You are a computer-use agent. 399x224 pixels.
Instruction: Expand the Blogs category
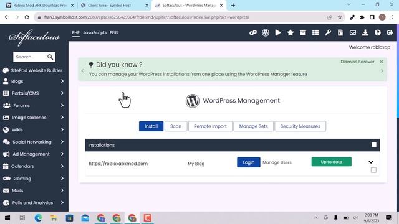pos(33,81)
